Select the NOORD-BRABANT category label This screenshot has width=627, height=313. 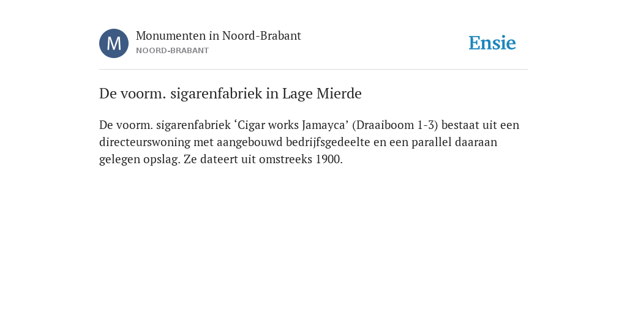pyautogui.click(x=172, y=51)
